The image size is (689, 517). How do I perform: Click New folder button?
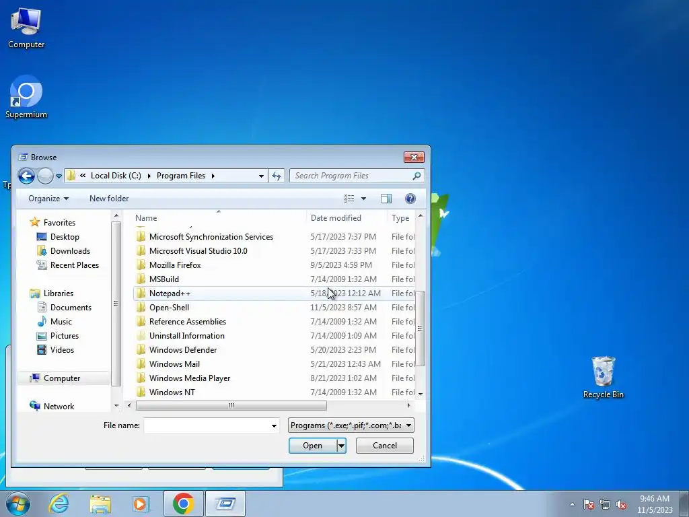pyautogui.click(x=109, y=199)
